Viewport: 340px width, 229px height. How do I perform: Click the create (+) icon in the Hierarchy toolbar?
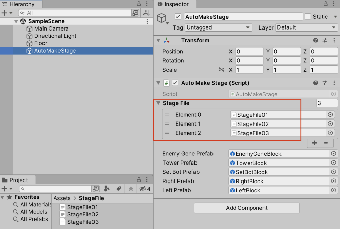[x=4, y=13]
